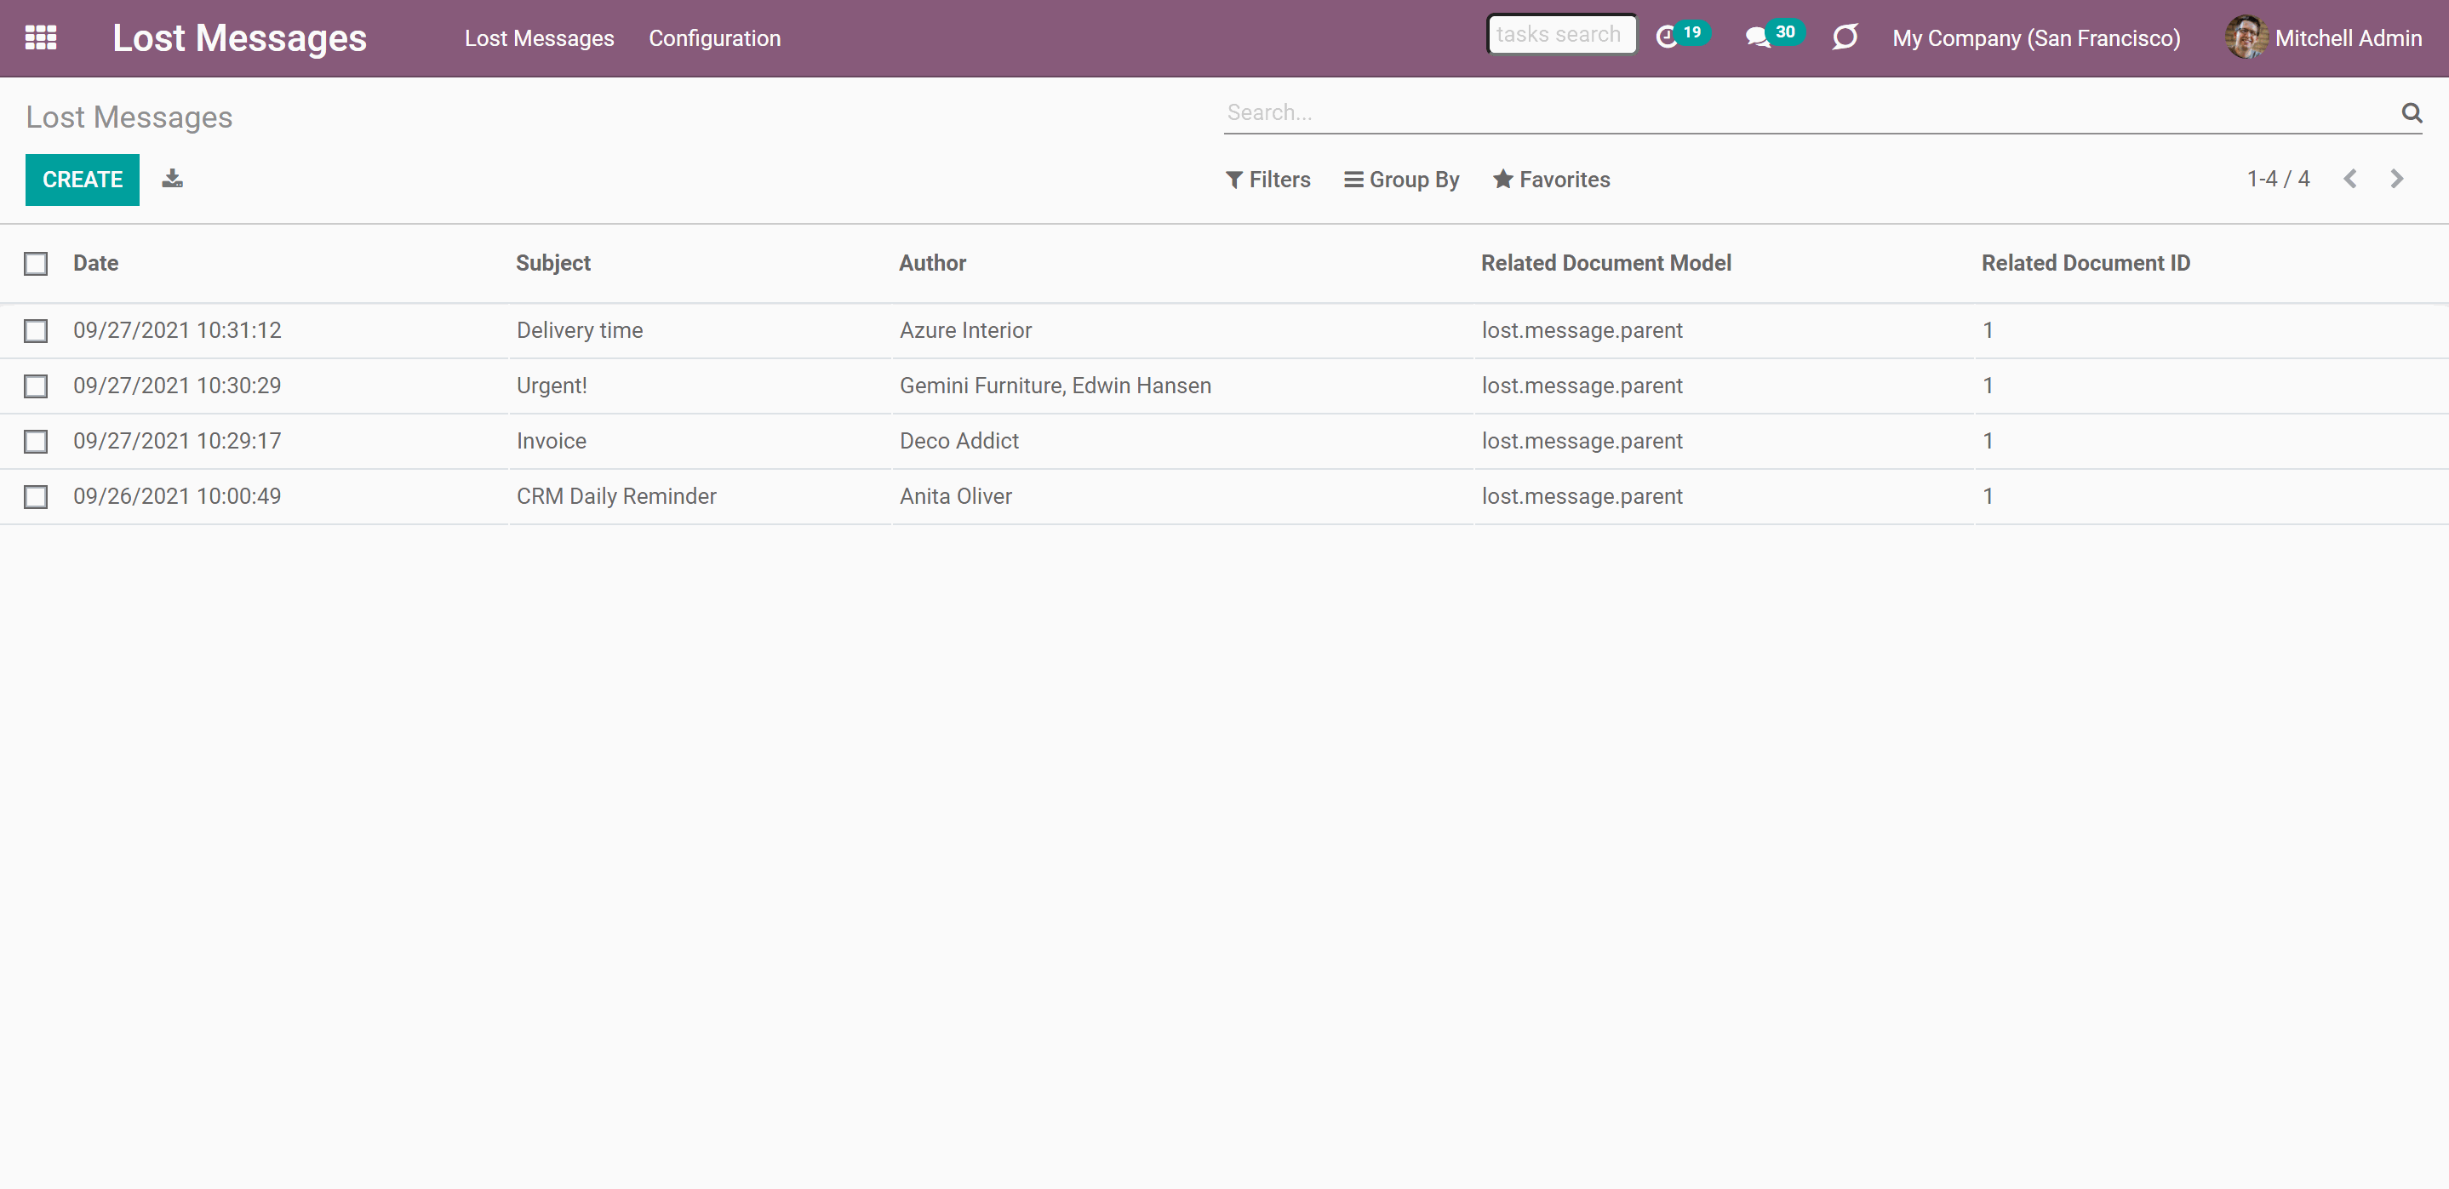2449x1189 pixels.
Task: Click the Delivery time subject cell
Action: [580, 331]
